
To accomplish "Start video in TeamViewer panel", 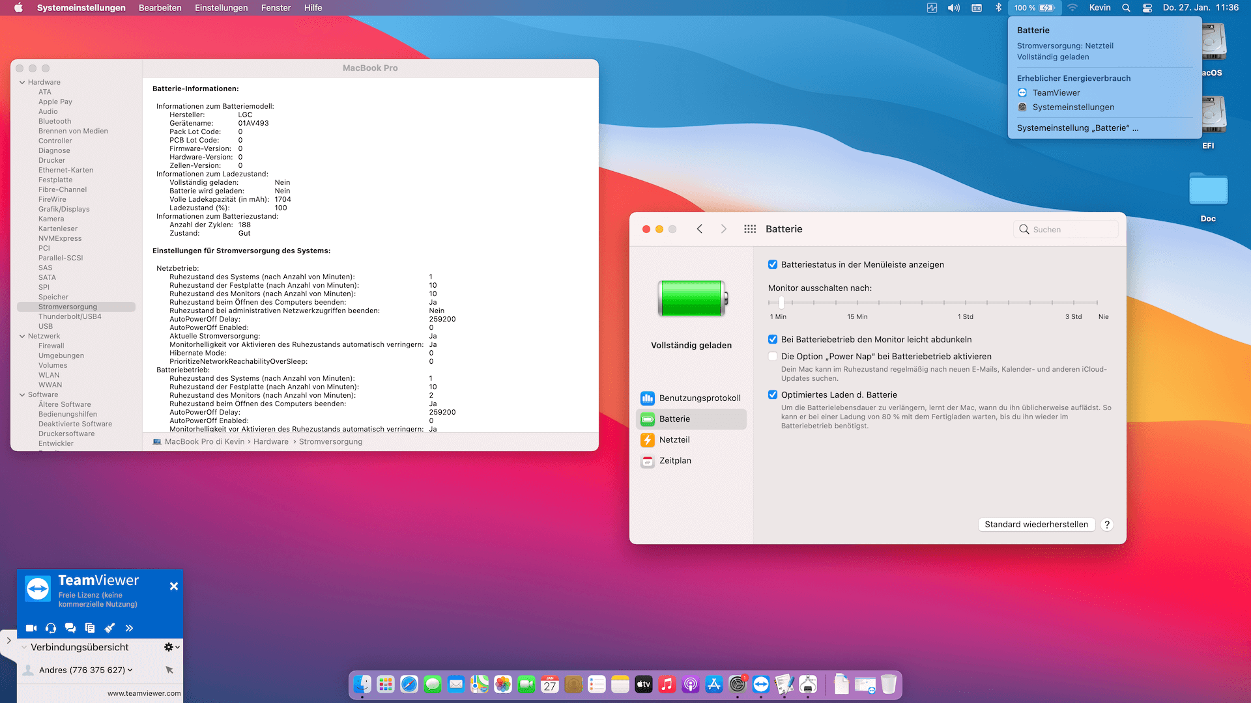I will point(31,628).
